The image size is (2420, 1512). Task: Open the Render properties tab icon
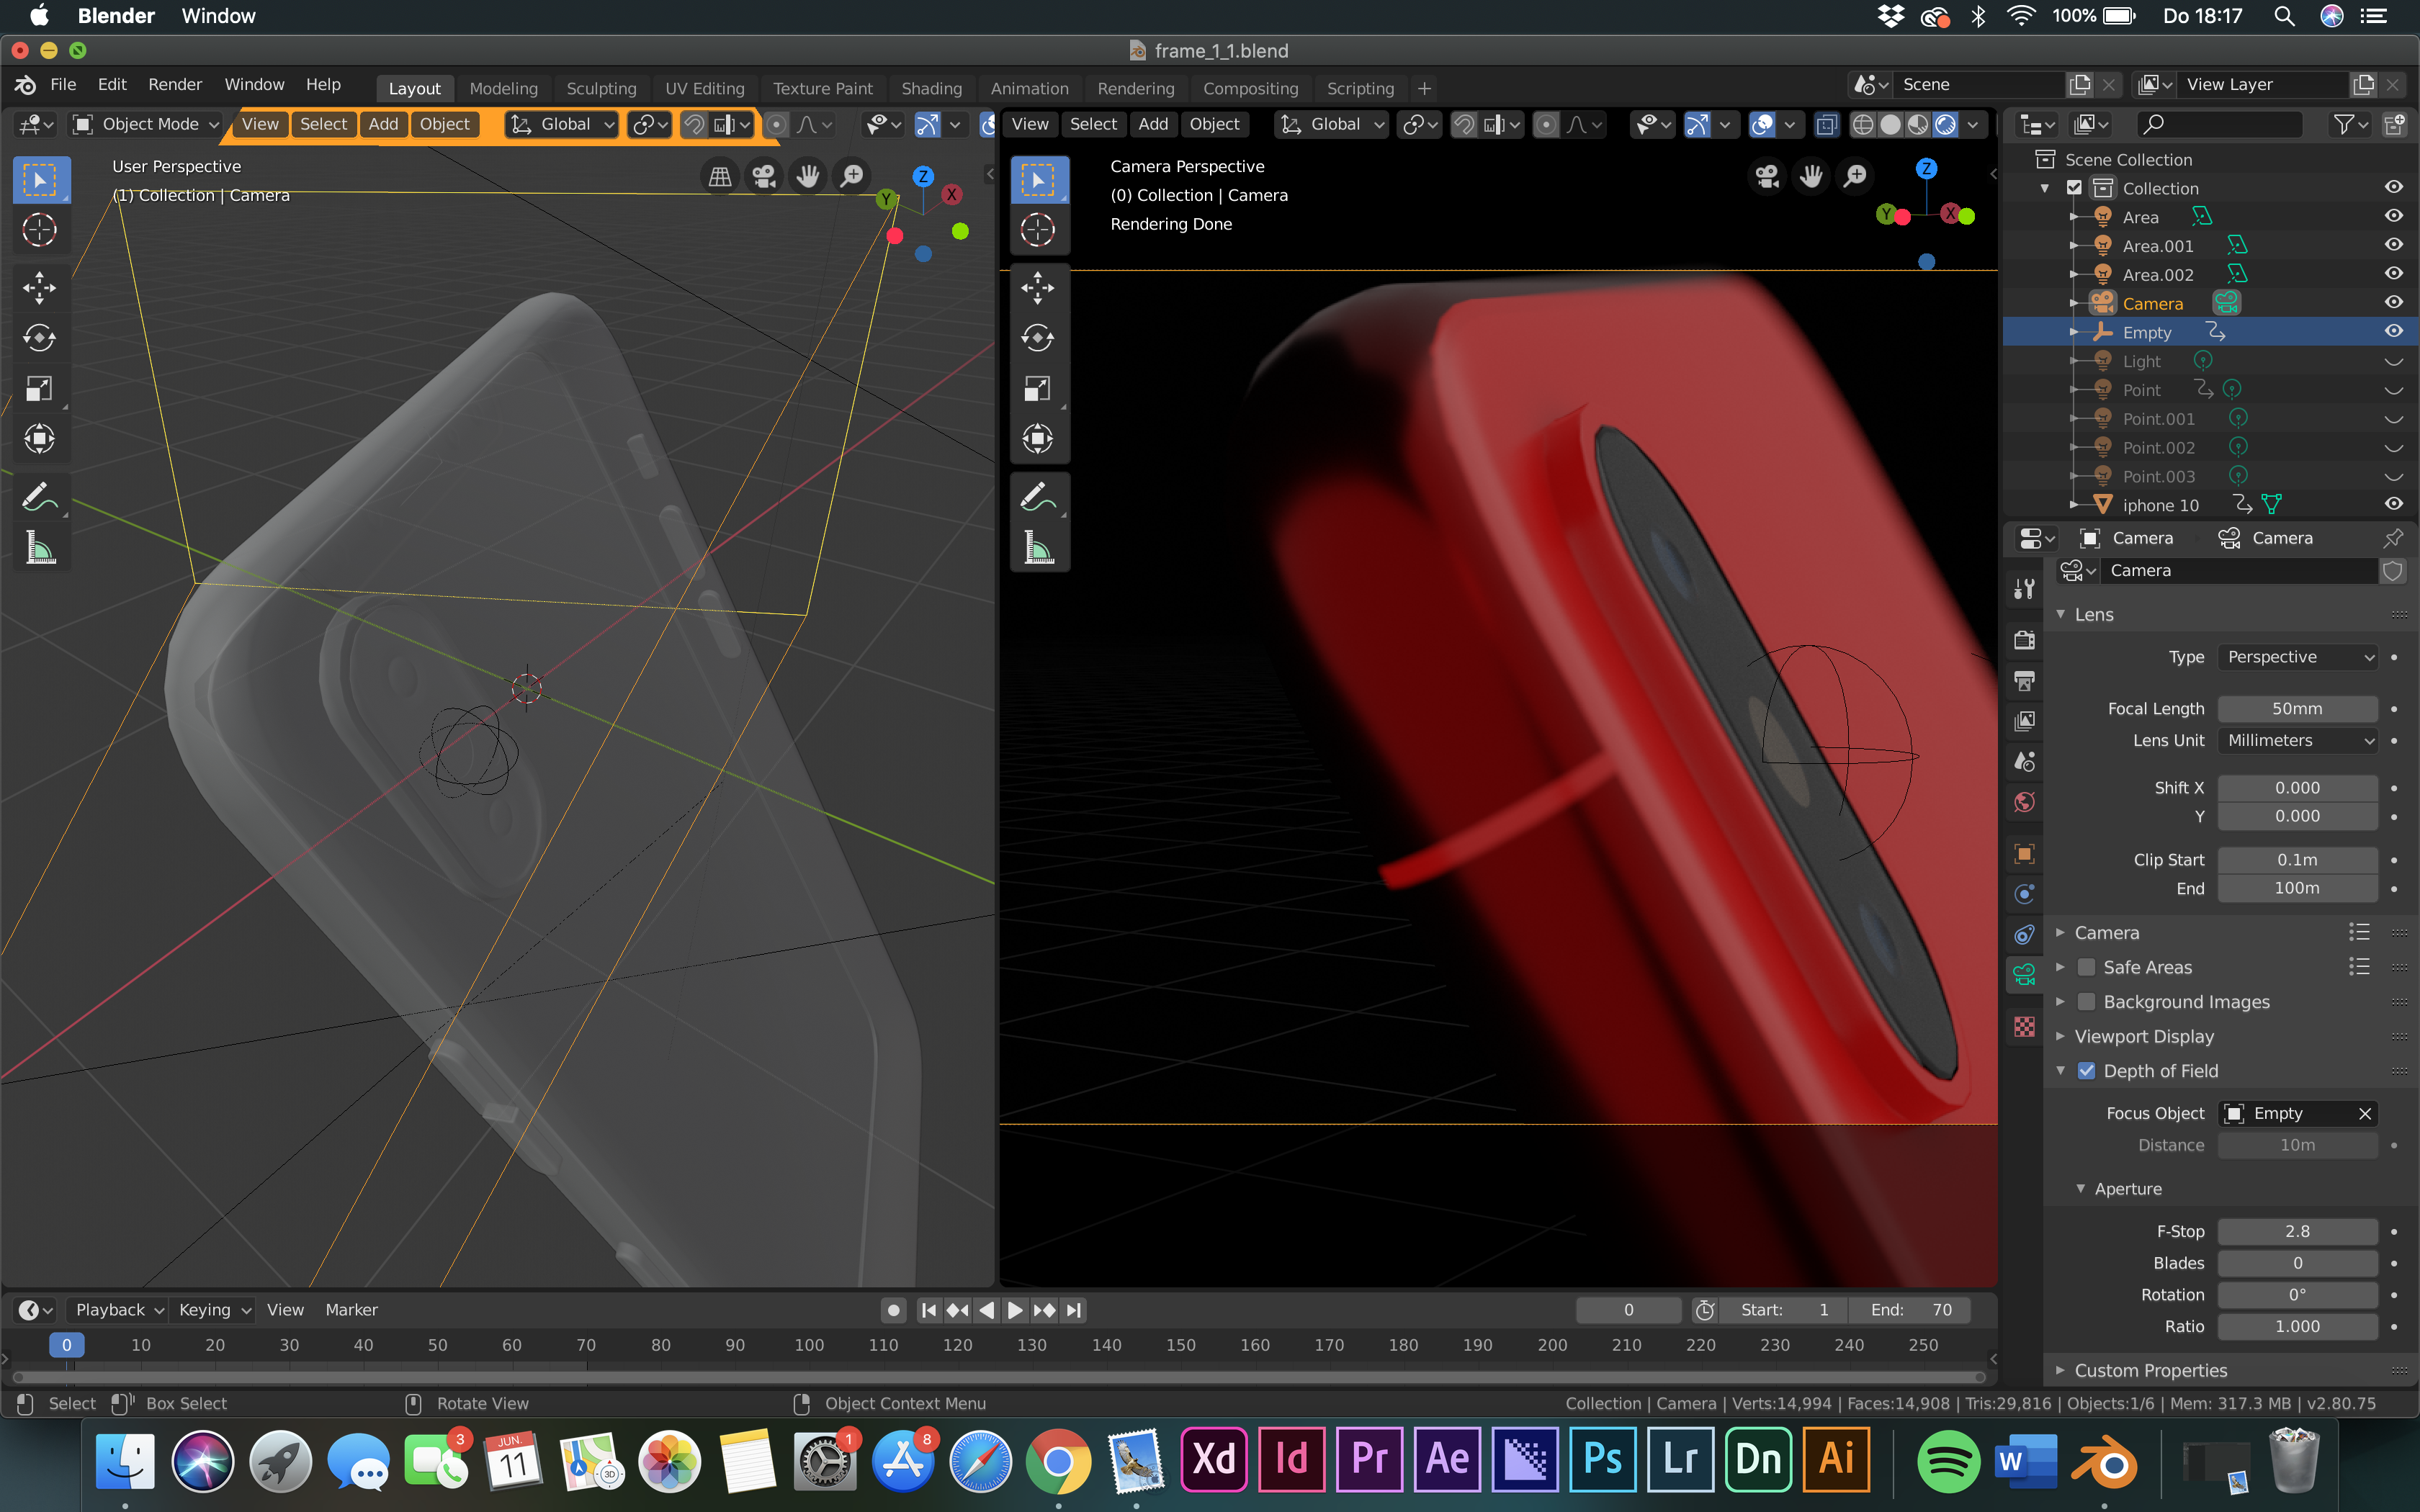2024,640
